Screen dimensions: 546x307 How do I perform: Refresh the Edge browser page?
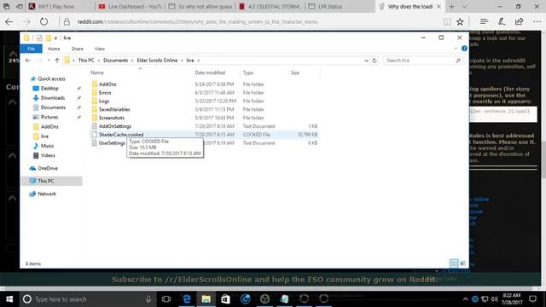click(x=44, y=22)
